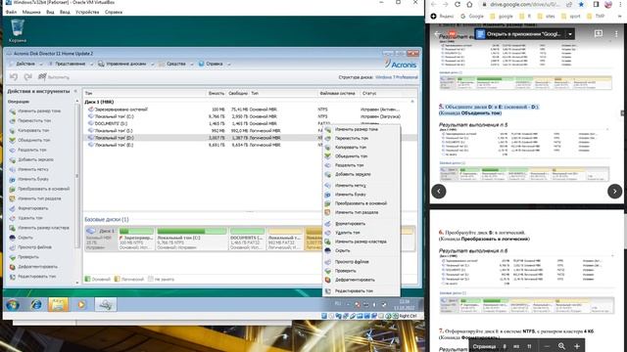The width and height of the screenshot is (627, 352).
Task: Go to next page with right arrow
Action: (x=614, y=192)
